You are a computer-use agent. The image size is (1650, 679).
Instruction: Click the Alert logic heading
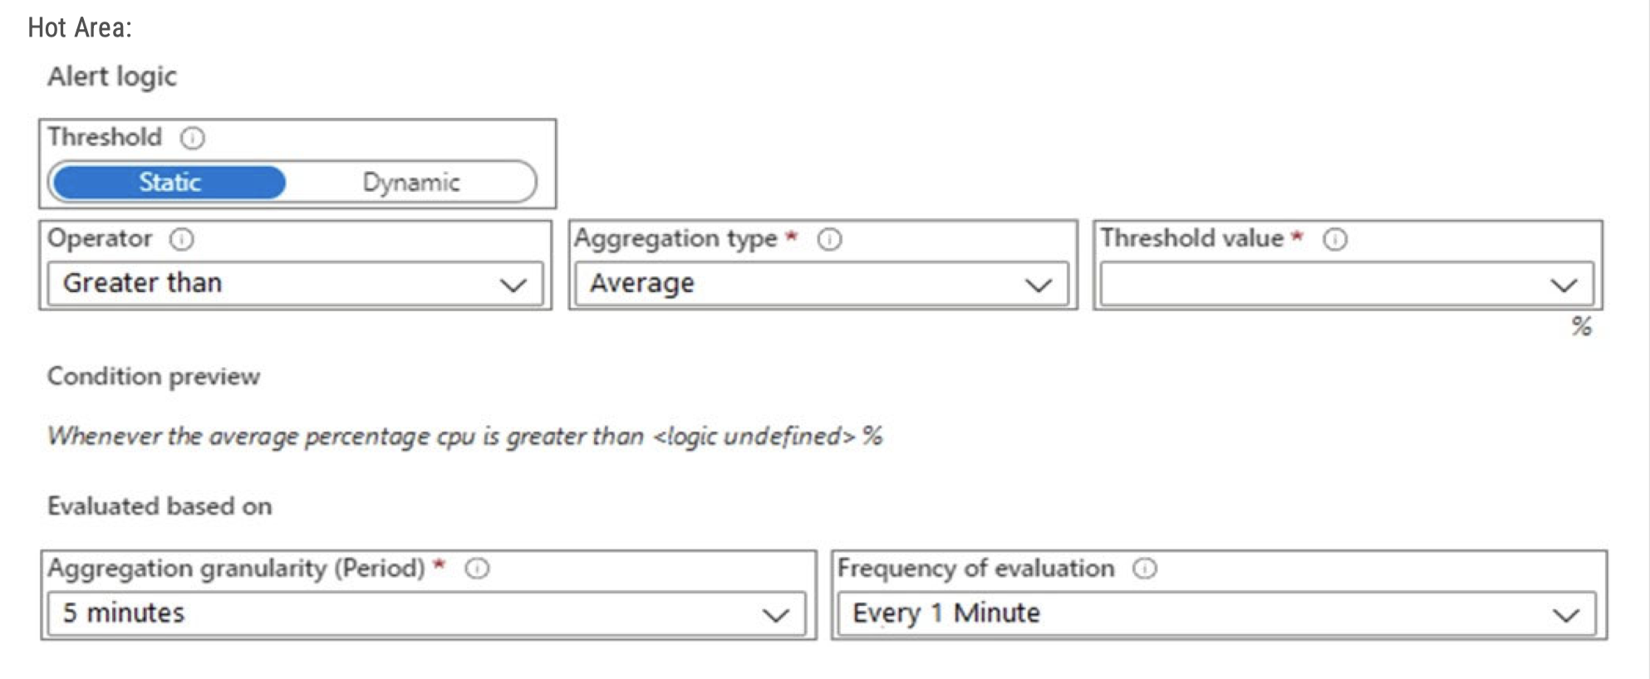point(112,76)
